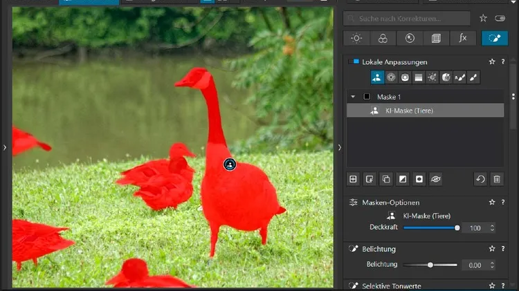Open the Color corrections tab (three circles)

382,39
